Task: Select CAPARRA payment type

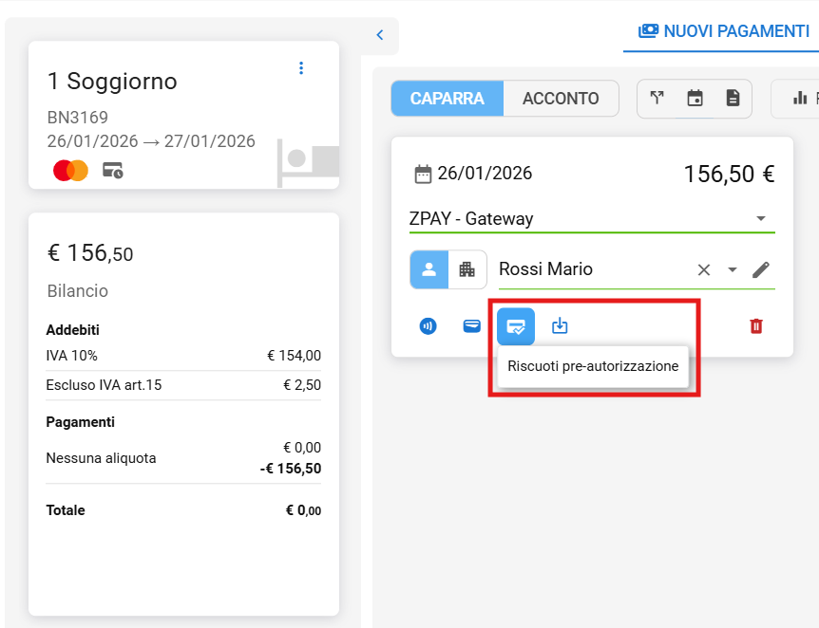Action: [448, 99]
